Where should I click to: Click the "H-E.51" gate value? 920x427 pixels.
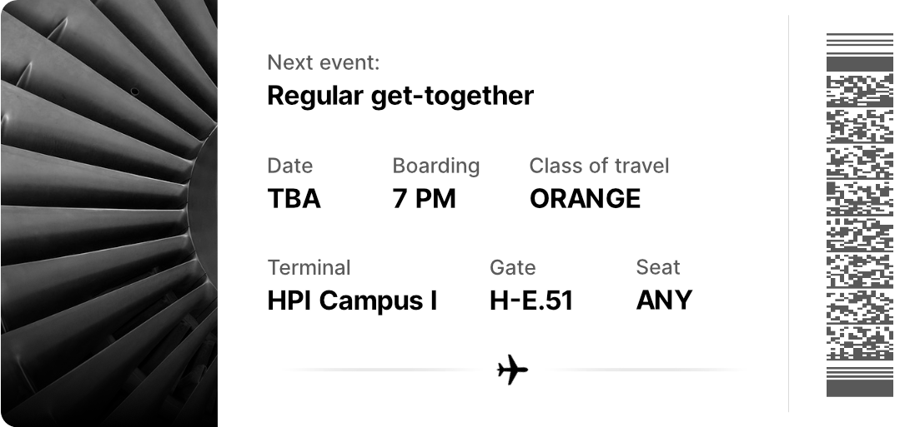coord(531,300)
